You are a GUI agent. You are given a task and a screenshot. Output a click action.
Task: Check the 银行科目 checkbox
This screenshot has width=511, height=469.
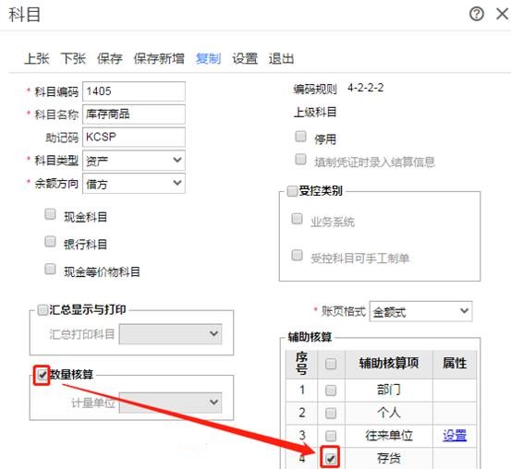50,242
